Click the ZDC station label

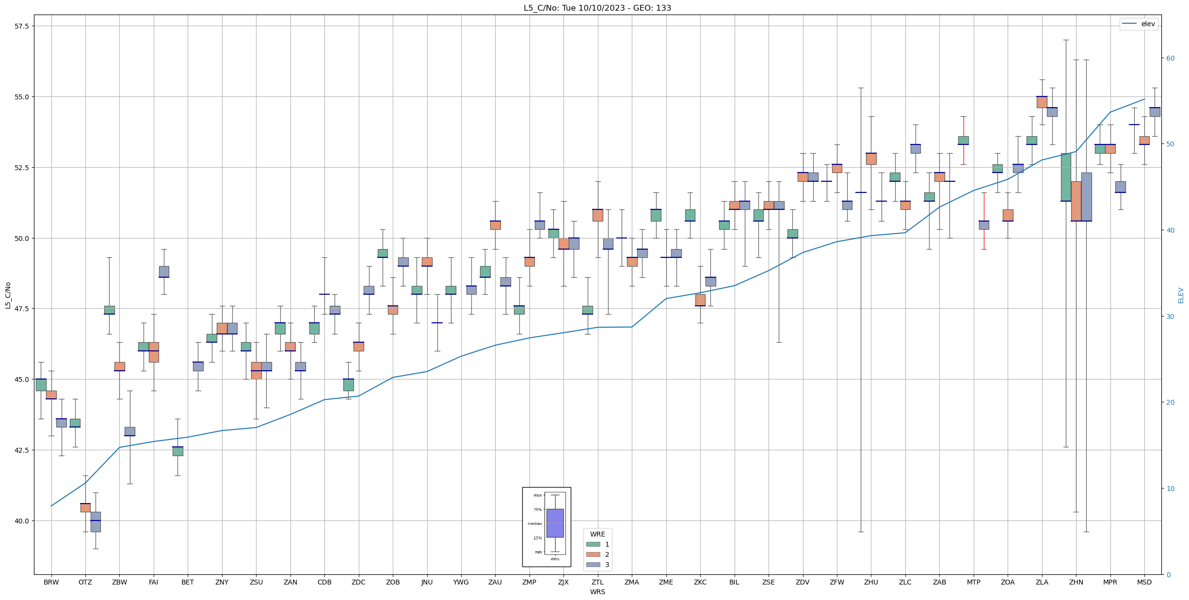[358, 582]
